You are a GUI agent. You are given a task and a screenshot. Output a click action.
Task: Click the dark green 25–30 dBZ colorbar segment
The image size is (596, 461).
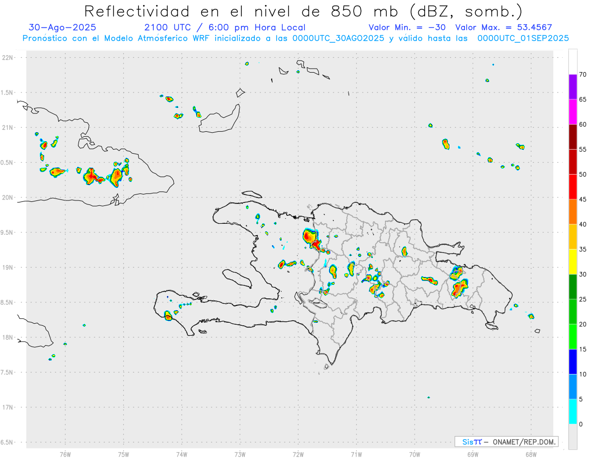573,287
